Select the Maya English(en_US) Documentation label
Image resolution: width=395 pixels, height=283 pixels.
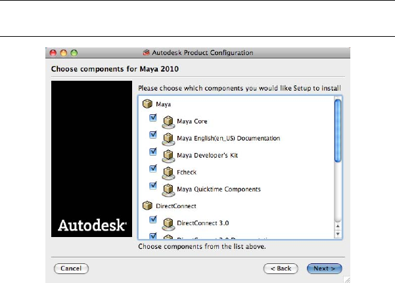click(228, 139)
